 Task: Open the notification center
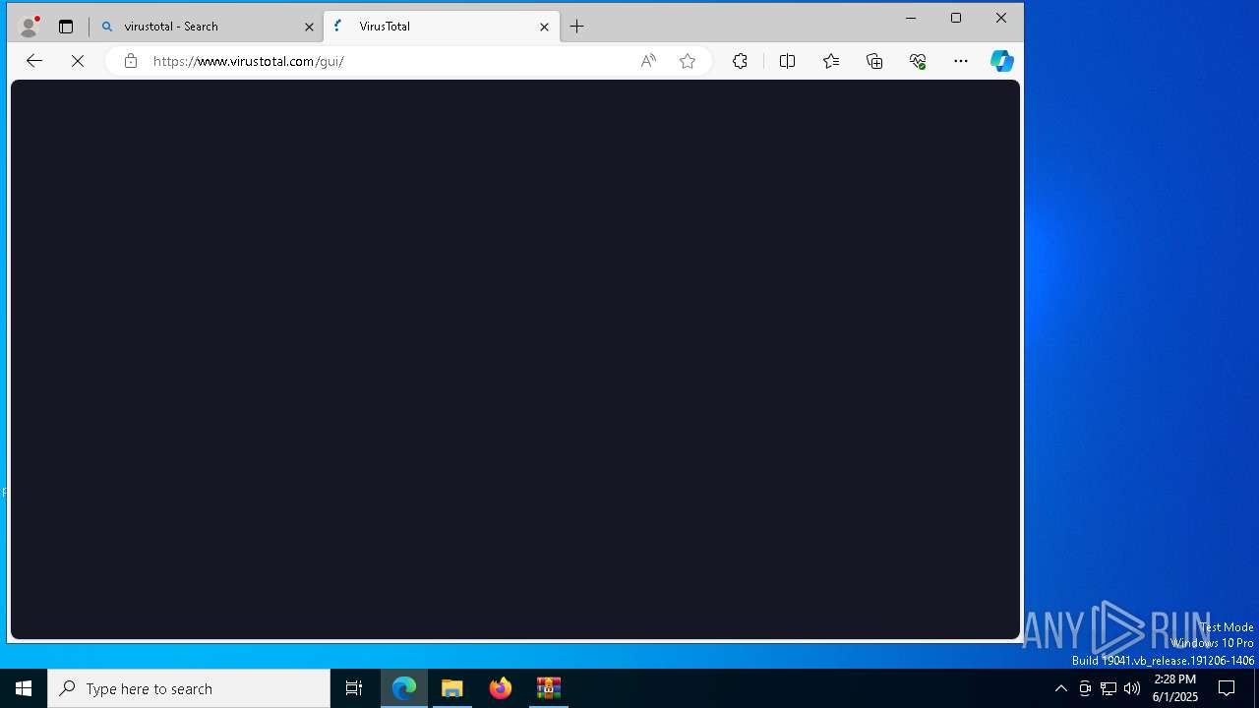click(x=1227, y=688)
